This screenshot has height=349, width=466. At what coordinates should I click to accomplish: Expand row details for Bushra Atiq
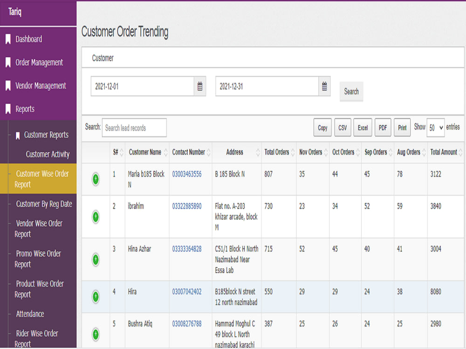[x=96, y=334]
